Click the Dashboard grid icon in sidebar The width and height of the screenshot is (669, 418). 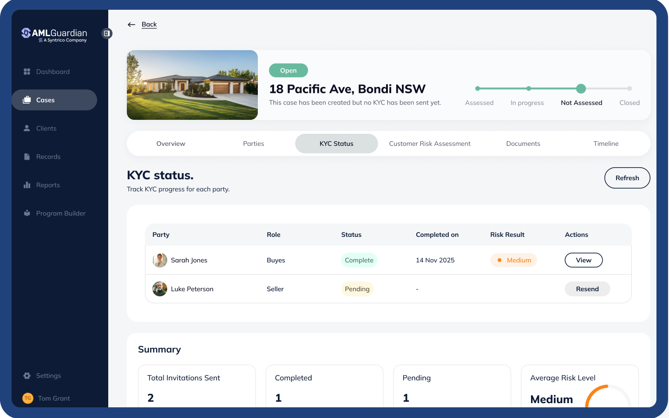pos(27,72)
